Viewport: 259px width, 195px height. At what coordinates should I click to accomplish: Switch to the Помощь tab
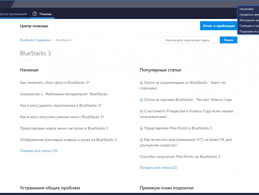[42, 14]
